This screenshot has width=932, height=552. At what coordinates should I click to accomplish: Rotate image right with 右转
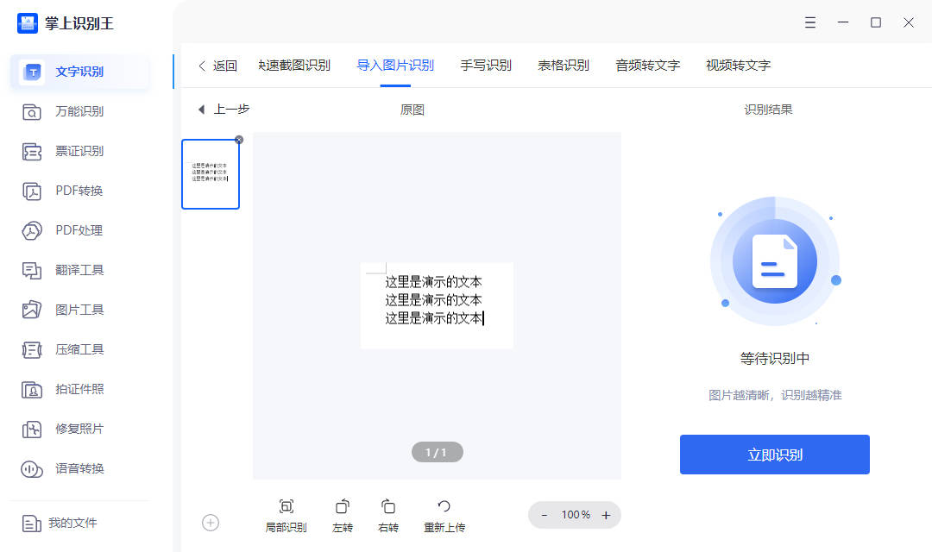pyautogui.click(x=388, y=516)
